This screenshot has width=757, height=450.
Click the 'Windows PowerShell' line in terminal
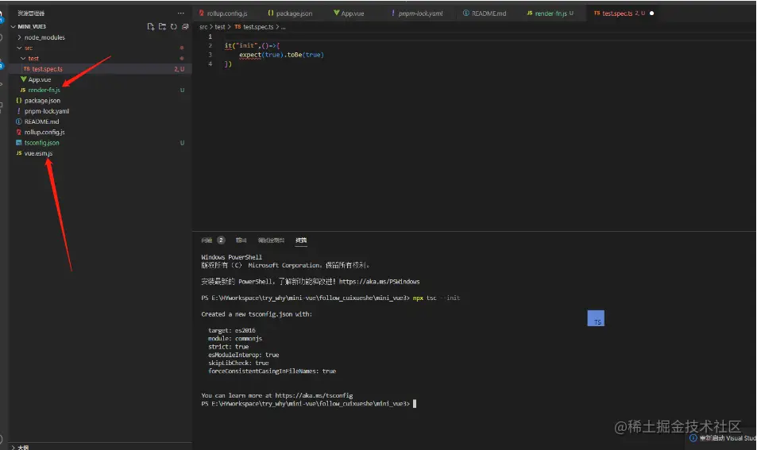click(231, 258)
